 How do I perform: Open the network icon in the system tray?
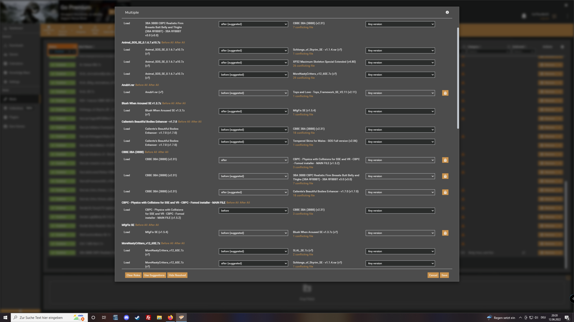pos(531,318)
